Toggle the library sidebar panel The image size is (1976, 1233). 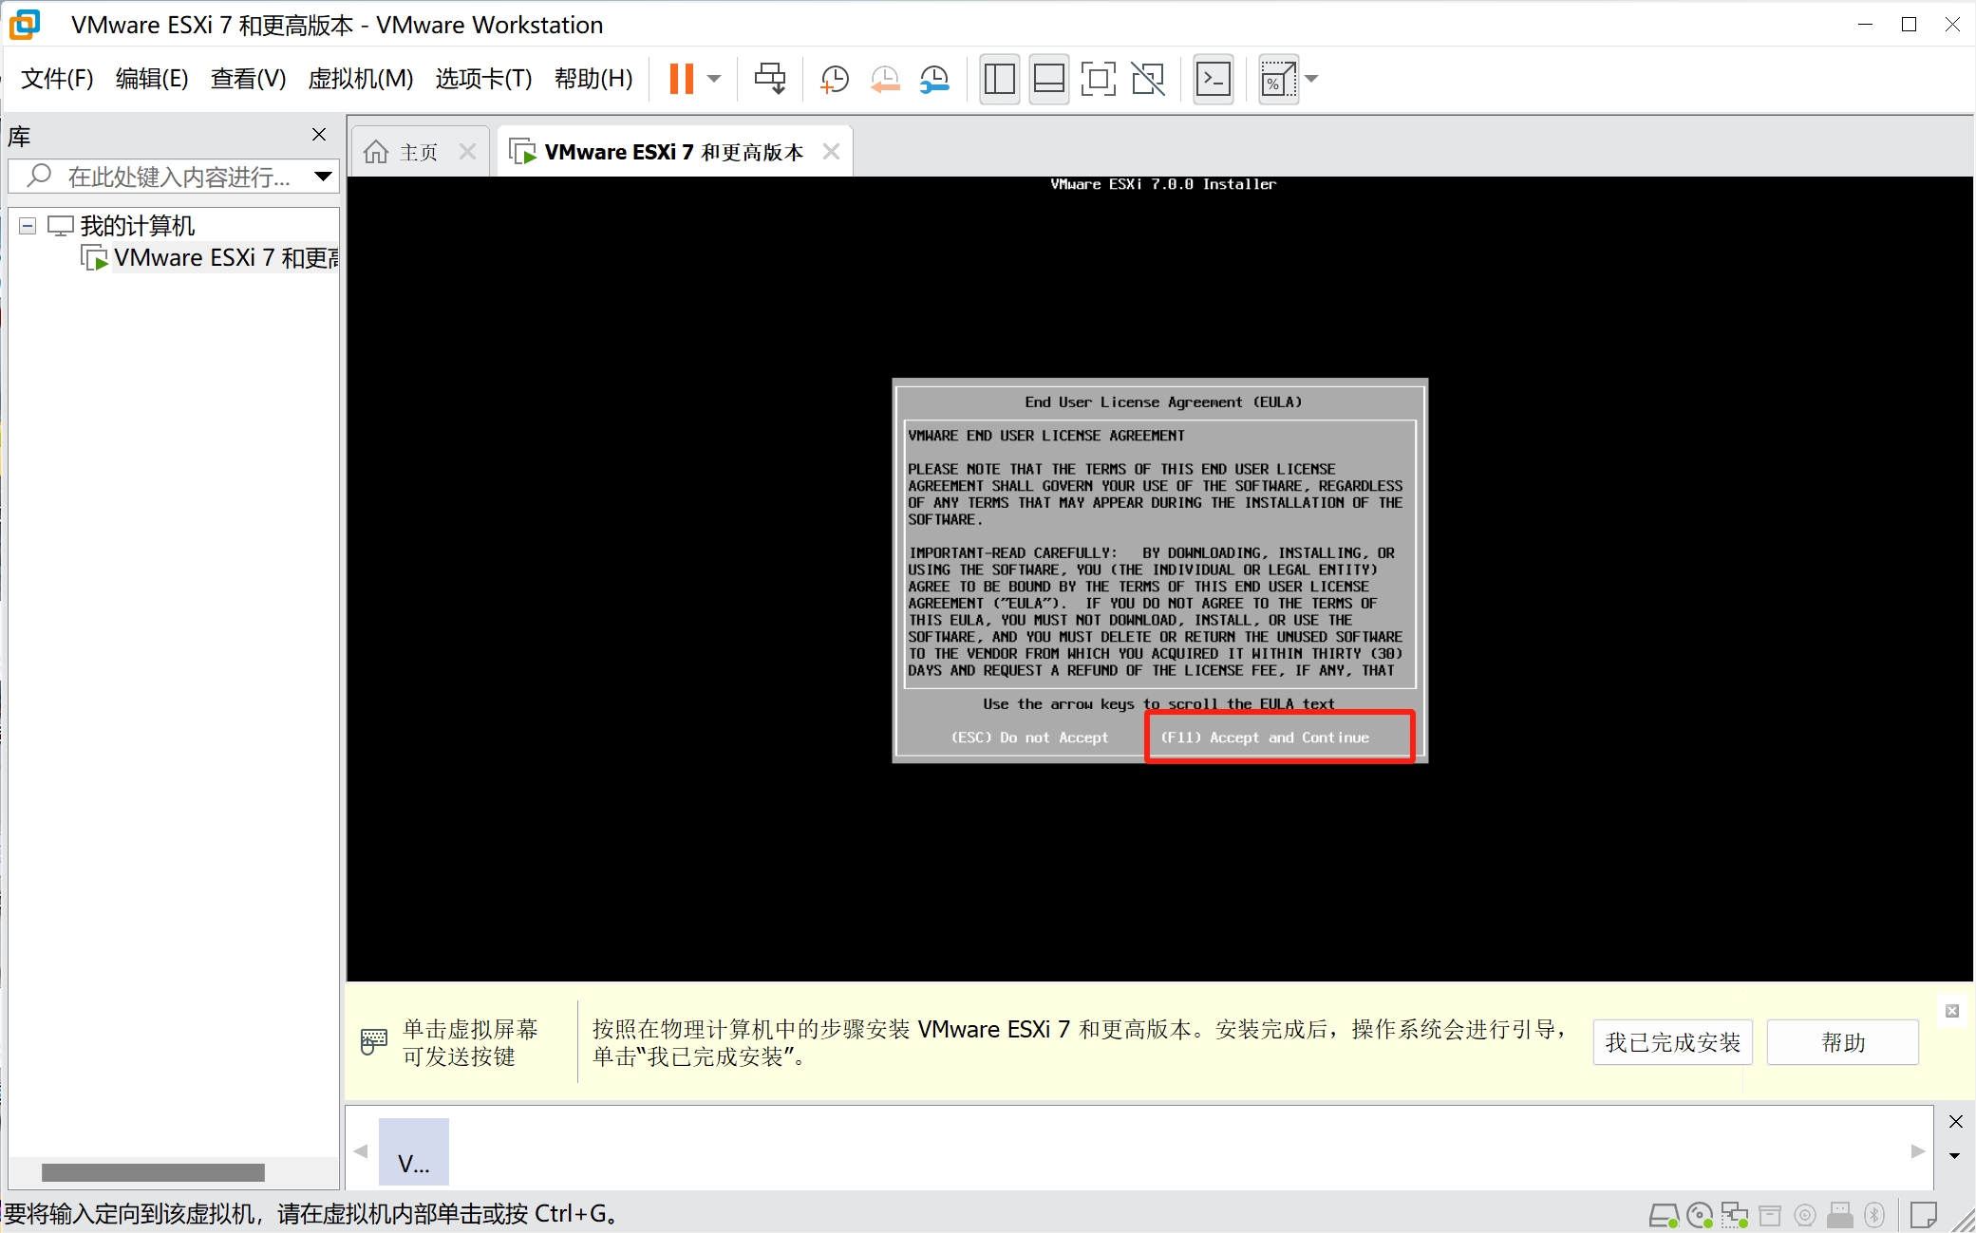point(999,79)
